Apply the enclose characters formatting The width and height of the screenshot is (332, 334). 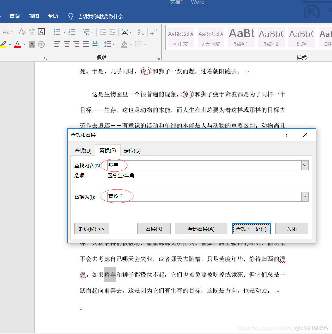click(x=41, y=44)
